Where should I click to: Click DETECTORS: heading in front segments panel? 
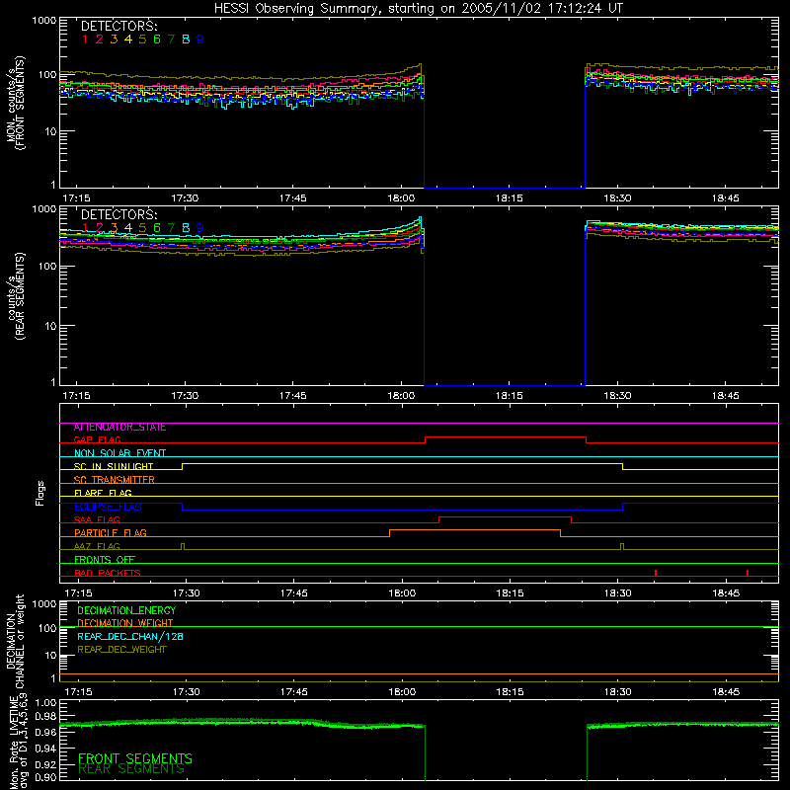(118, 26)
